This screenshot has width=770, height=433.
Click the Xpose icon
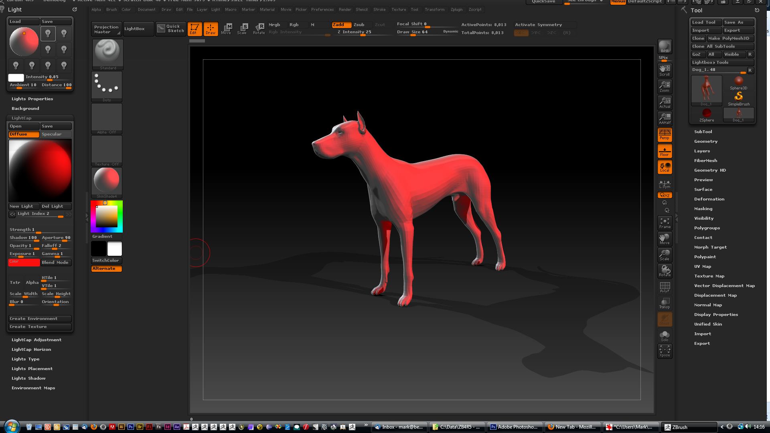click(665, 351)
